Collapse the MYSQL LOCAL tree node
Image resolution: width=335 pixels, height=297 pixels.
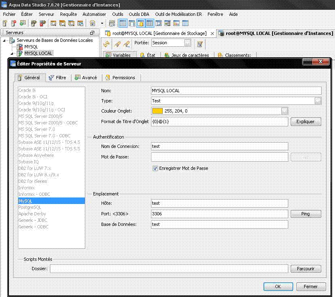tap(12, 54)
